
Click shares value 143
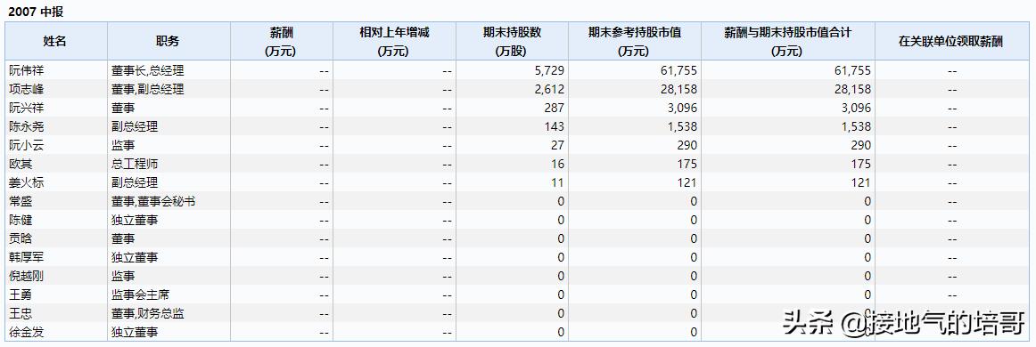pos(555,126)
